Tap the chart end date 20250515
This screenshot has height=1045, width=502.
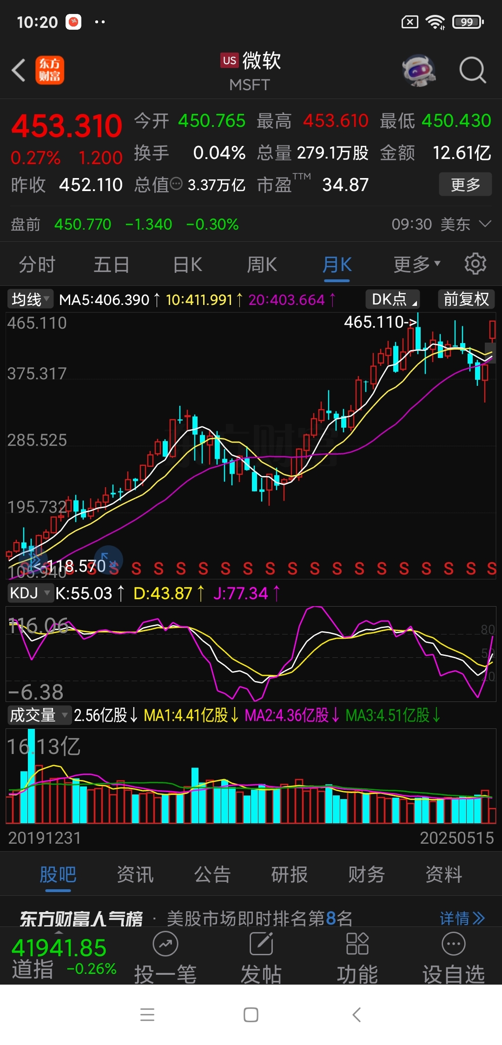click(x=457, y=838)
